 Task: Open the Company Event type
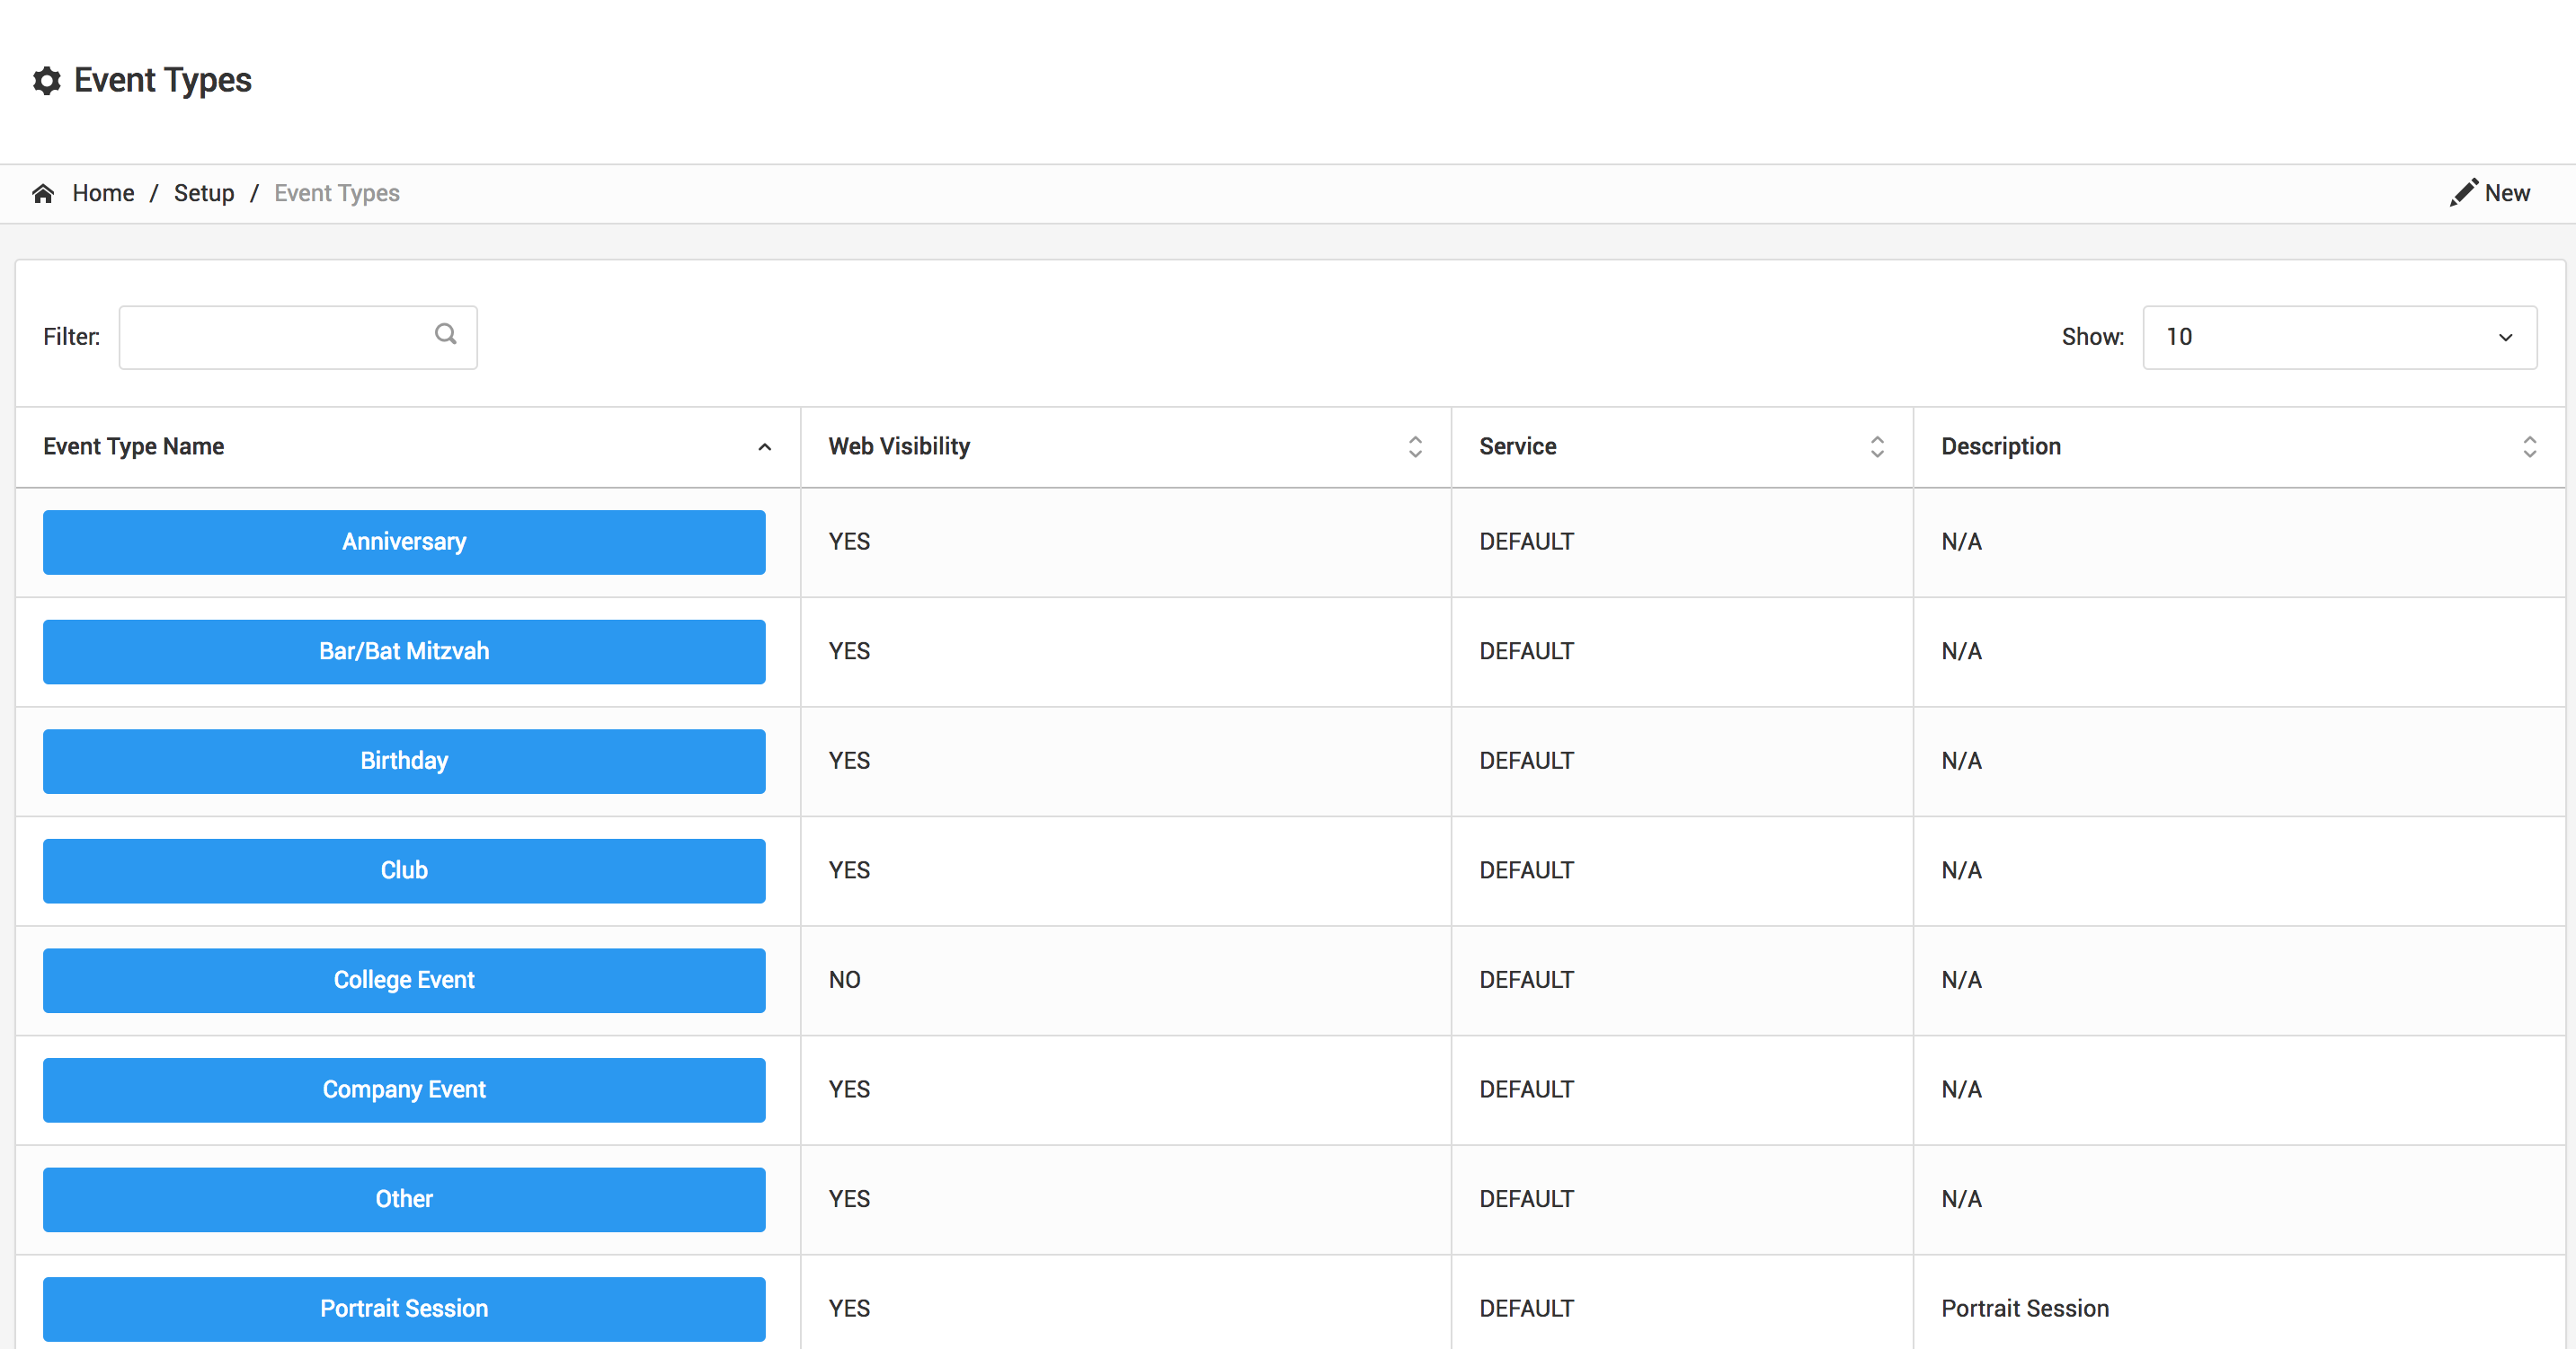pyautogui.click(x=404, y=1090)
